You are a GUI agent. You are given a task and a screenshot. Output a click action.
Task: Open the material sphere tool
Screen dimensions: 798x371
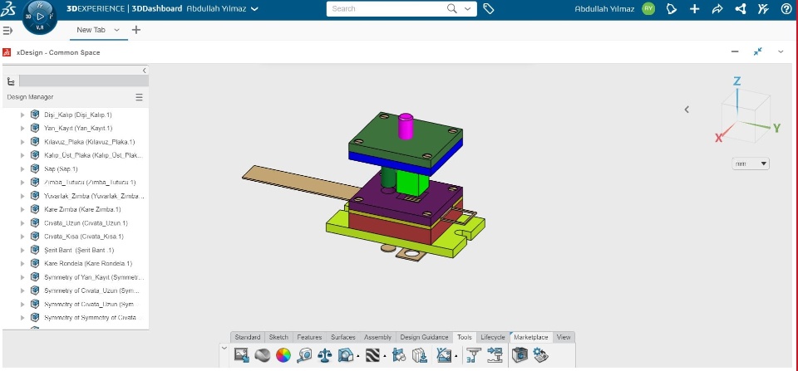(x=263, y=354)
